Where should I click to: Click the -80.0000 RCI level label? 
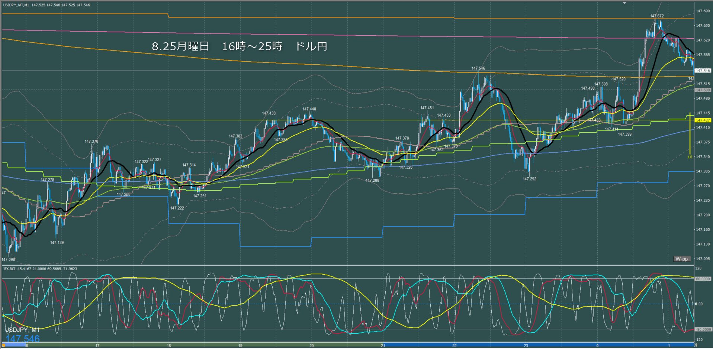pyautogui.click(x=703, y=329)
